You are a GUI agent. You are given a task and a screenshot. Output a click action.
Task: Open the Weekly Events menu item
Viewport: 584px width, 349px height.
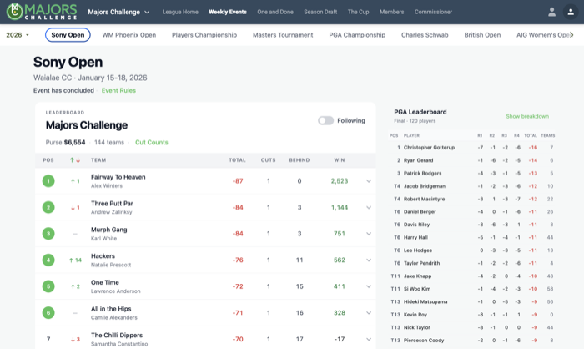[x=228, y=12]
